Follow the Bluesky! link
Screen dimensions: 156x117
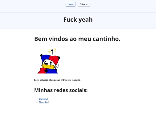[43, 99]
